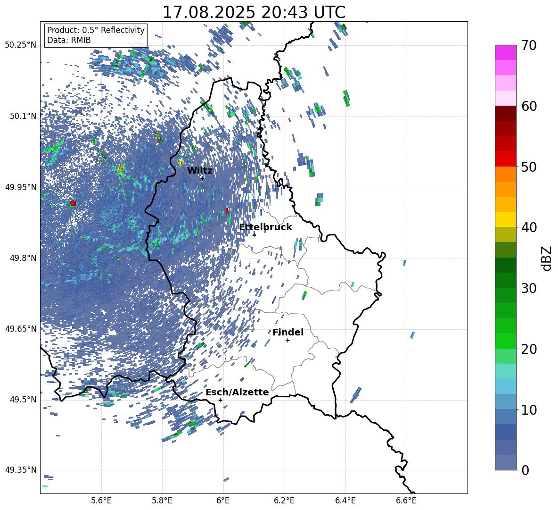
Task: Click the 20 tick label on colorbar
Action: [529, 349]
